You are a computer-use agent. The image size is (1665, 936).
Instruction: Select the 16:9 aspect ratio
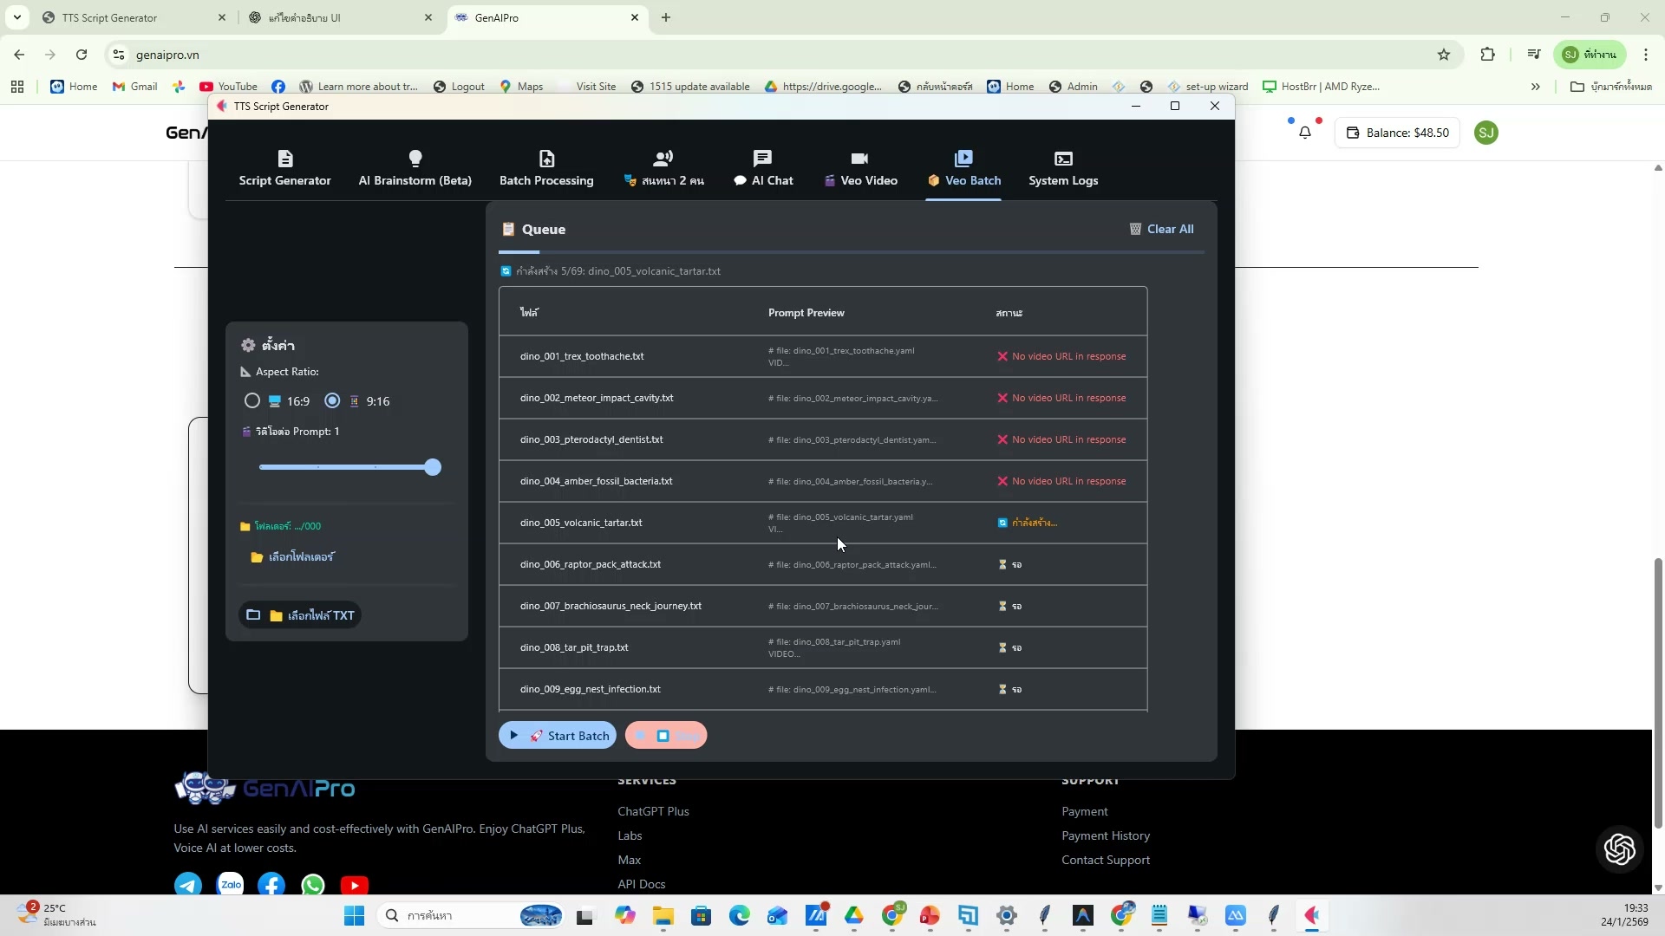252,401
